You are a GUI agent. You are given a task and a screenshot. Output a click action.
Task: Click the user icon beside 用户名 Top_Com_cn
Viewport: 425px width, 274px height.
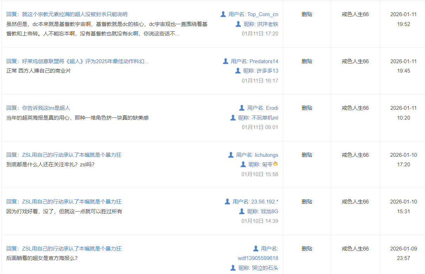point(223,14)
